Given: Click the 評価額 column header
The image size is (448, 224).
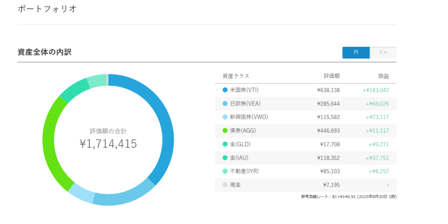Looking at the screenshot, I should pyautogui.click(x=332, y=76).
